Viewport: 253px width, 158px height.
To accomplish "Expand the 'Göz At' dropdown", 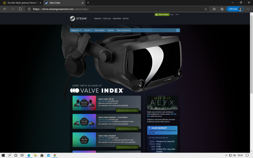I will click(x=88, y=30).
